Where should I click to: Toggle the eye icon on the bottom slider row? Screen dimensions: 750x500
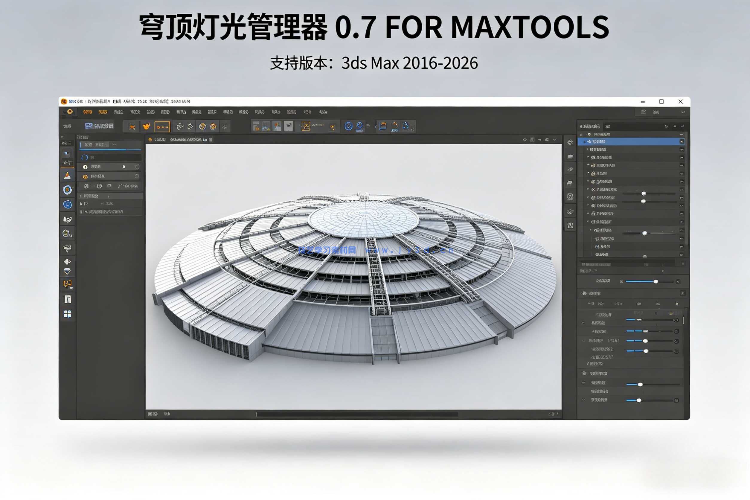[583, 400]
